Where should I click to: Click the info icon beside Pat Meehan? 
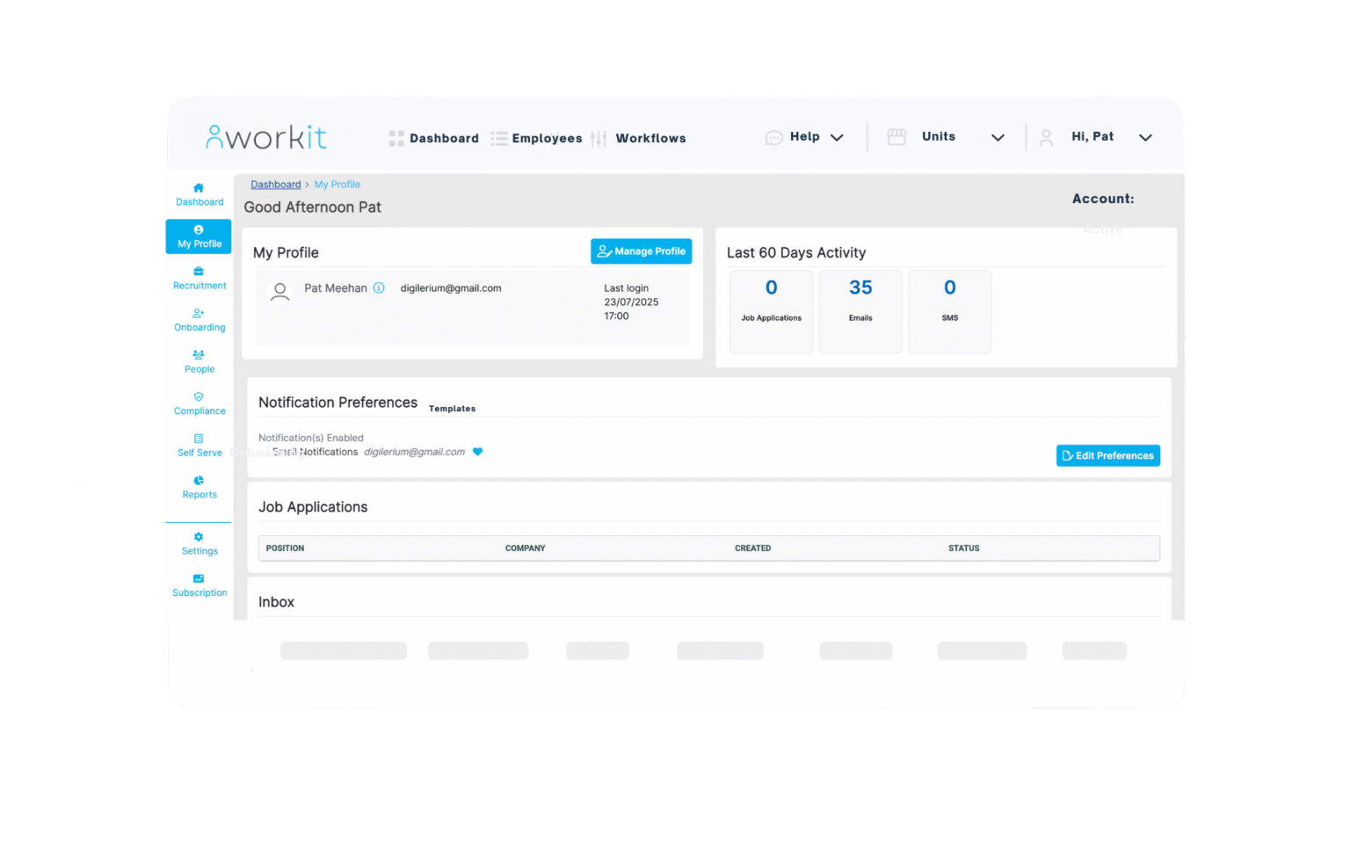[x=379, y=287]
